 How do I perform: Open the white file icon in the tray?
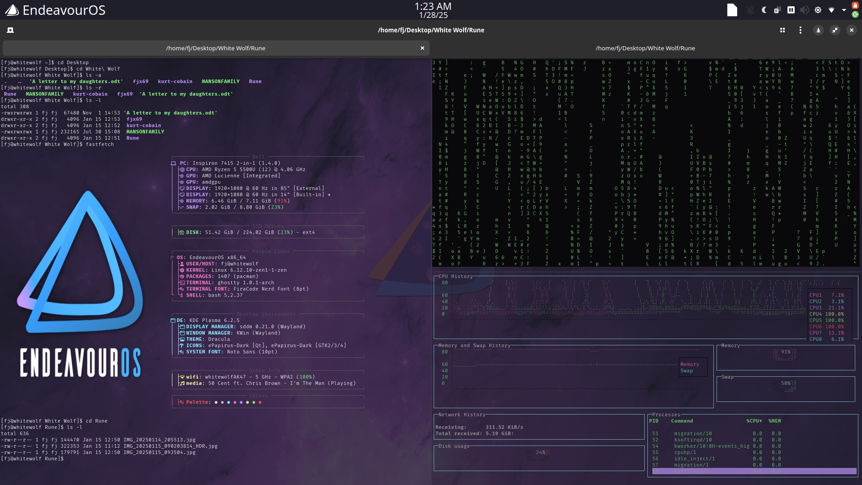732,10
